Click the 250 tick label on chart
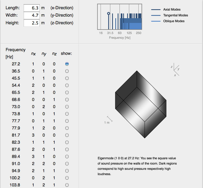This screenshot has height=188, width=203. coord(138,33)
